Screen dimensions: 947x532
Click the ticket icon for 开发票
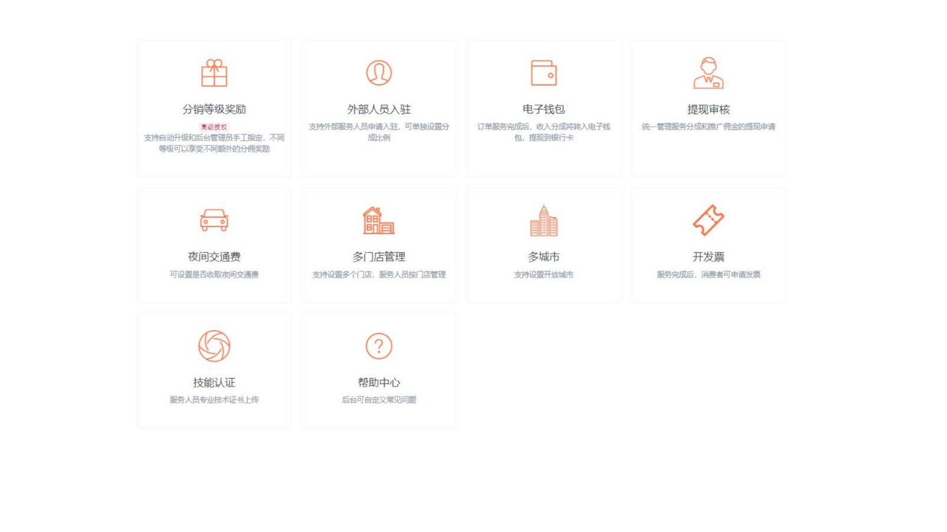point(708,220)
